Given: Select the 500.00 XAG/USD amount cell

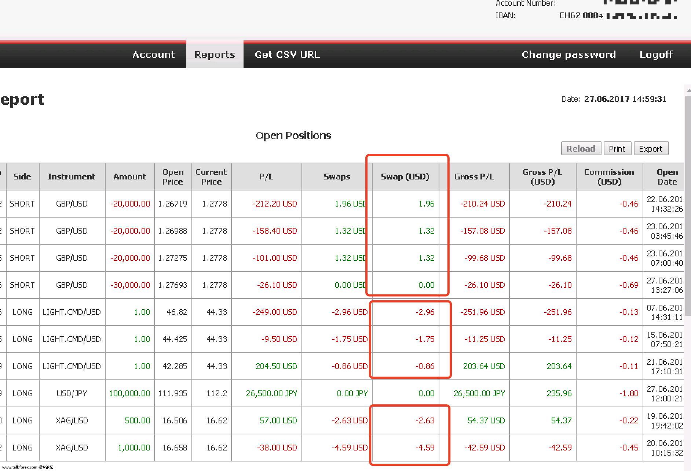Looking at the screenshot, I should click(130, 420).
